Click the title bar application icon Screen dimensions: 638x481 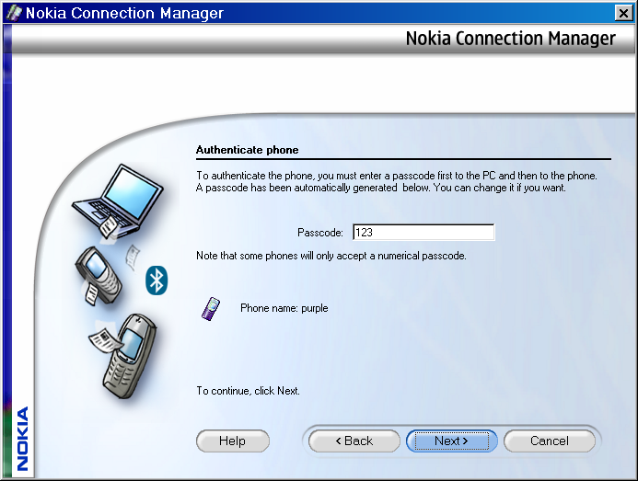click(14, 13)
